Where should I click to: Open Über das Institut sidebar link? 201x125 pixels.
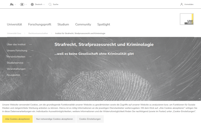click(16, 45)
